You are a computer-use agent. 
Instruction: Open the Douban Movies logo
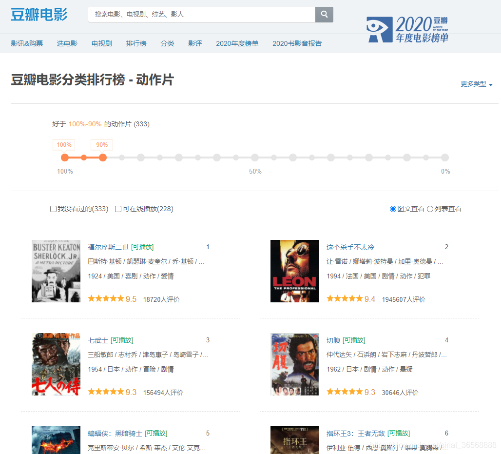[39, 15]
